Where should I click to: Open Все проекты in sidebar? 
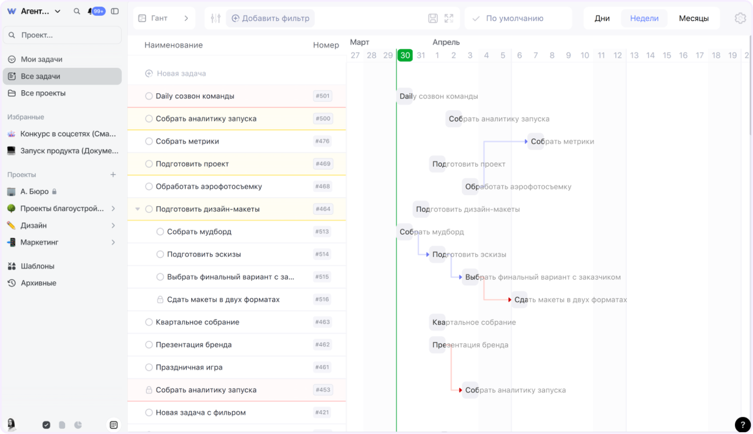tap(43, 93)
